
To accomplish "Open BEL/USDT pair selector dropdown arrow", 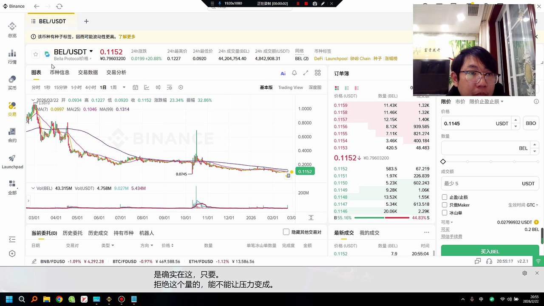I will (91, 51).
